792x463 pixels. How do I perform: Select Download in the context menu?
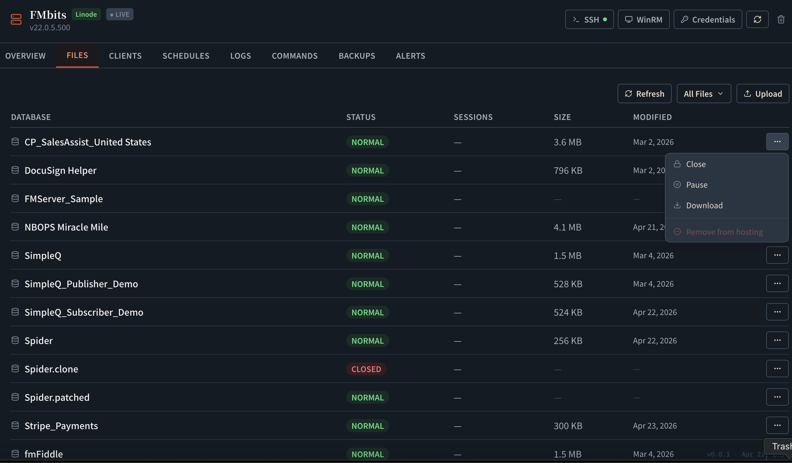click(x=704, y=205)
